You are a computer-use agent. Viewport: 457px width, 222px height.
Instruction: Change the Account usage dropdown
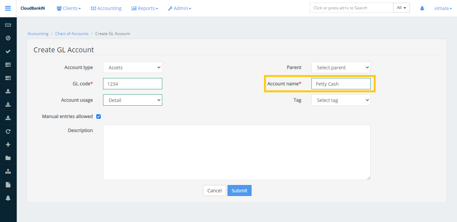(x=132, y=100)
